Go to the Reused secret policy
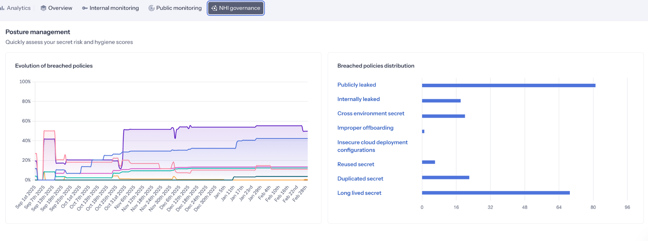Viewport: 648px width, 241px height. click(x=356, y=164)
